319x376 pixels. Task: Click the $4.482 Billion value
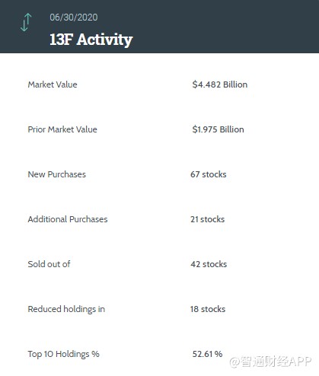coord(220,84)
